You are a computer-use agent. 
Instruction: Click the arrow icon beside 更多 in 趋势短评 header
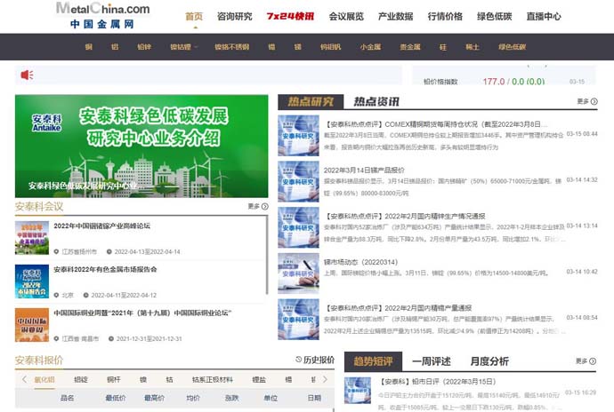(593, 361)
